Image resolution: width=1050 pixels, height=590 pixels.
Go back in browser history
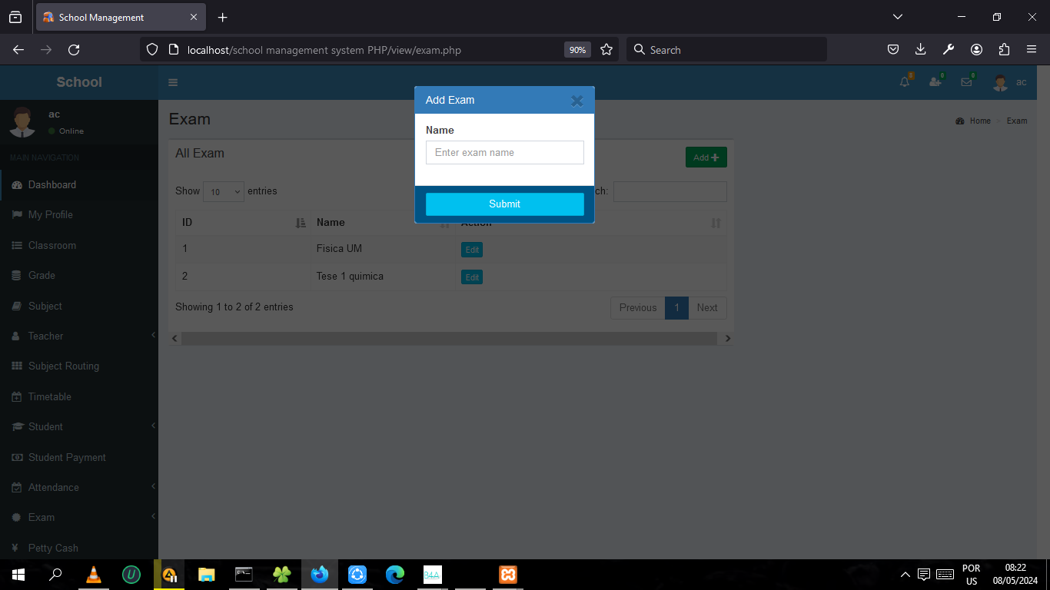click(18, 50)
